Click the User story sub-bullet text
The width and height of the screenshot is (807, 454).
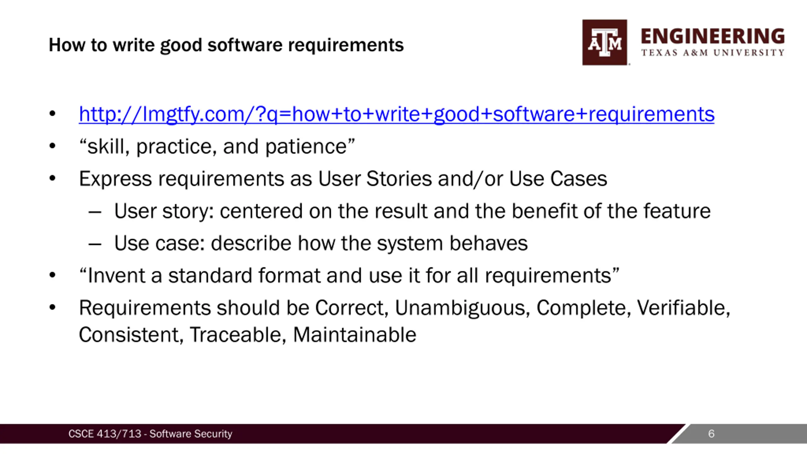click(x=412, y=211)
